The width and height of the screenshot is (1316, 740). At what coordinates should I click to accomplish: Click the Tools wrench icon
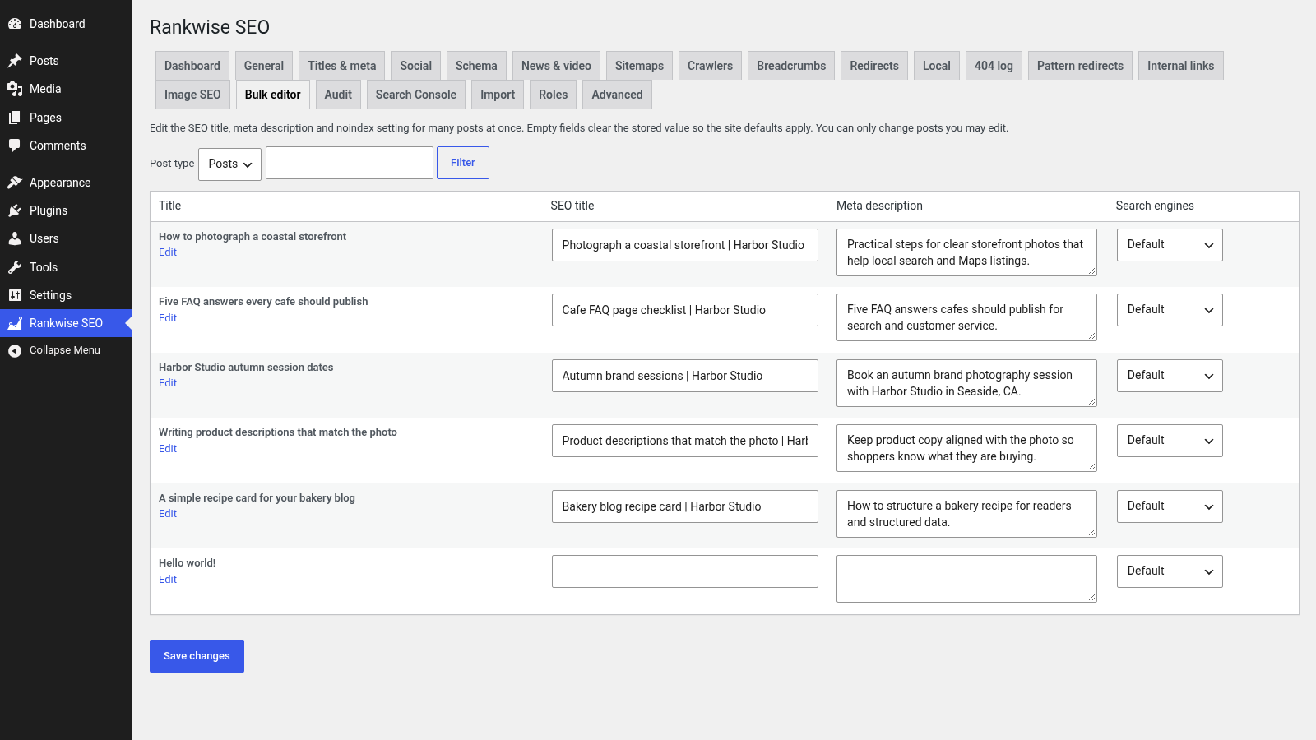[x=15, y=267]
